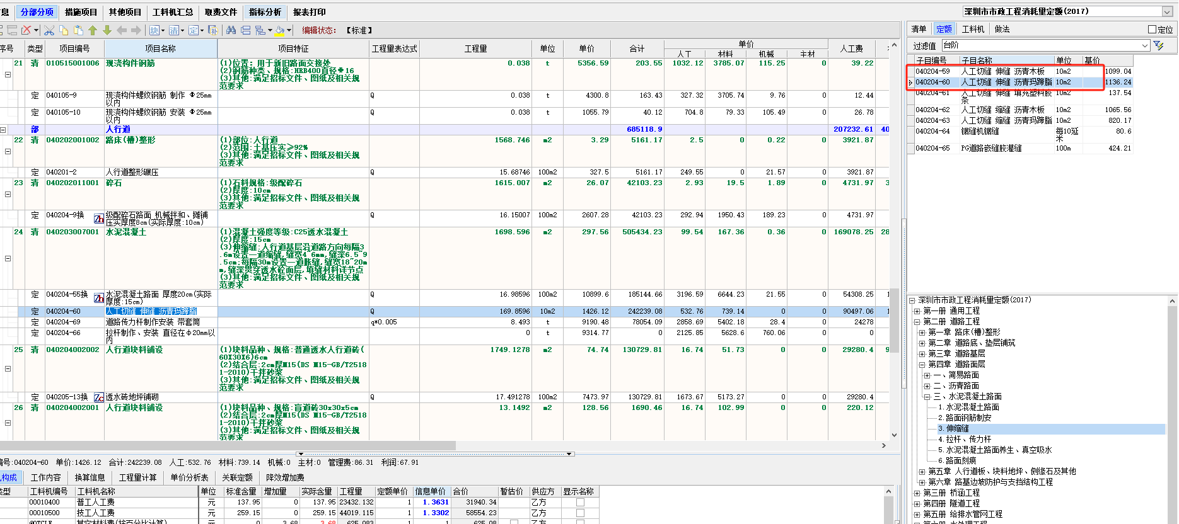Viewport: 1179px width, 524px height.
Task: Open the 工料机汇总 tab
Action: tap(172, 12)
